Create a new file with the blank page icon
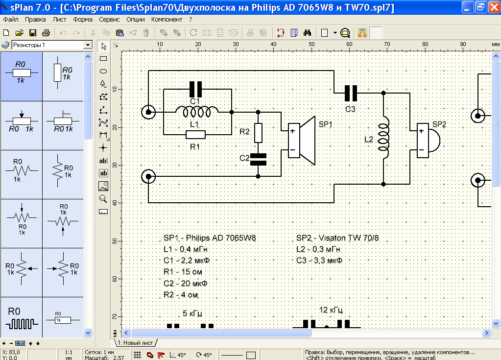 (6, 33)
